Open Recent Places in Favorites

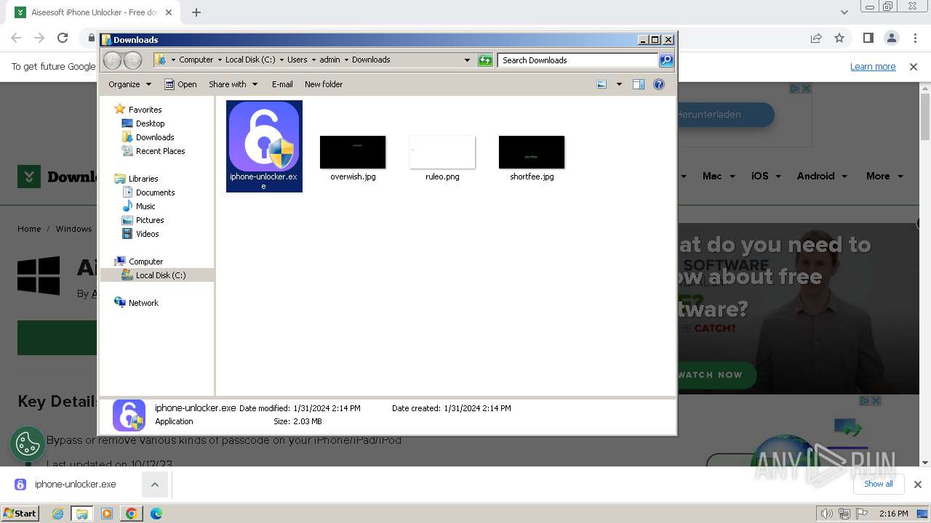click(x=160, y=151)
